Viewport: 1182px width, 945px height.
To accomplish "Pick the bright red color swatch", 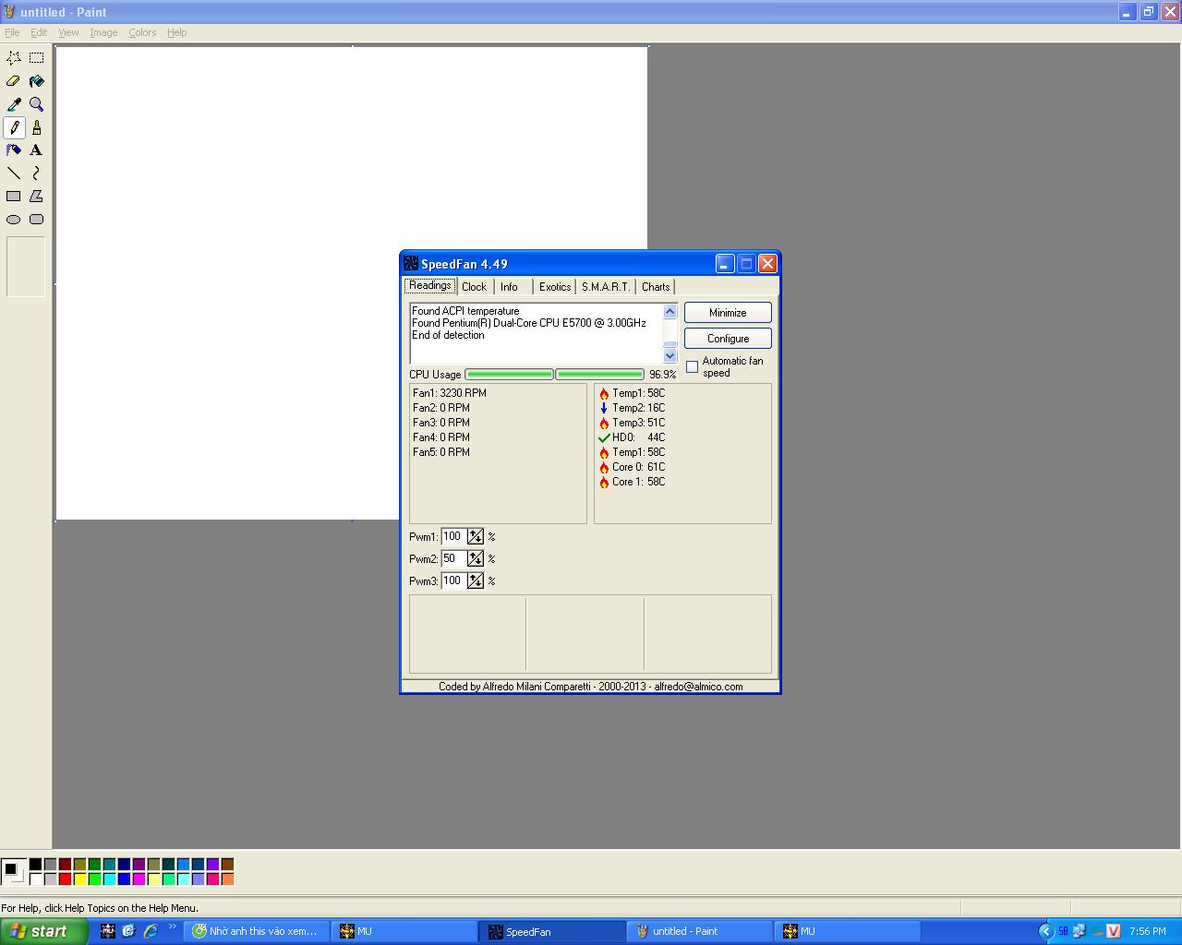I will [x=65, y=879].
